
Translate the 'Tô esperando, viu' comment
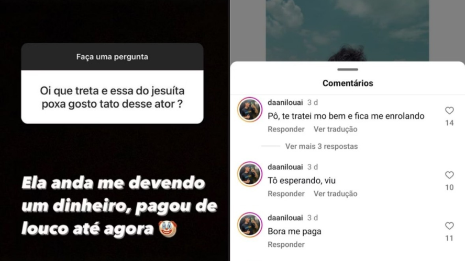point(336,194)
